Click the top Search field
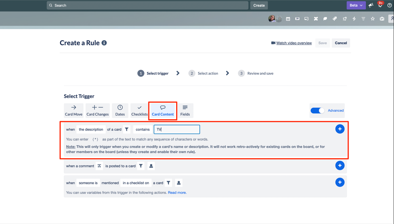394x224 pixels. pyautogui.click(x=148, y=5)
